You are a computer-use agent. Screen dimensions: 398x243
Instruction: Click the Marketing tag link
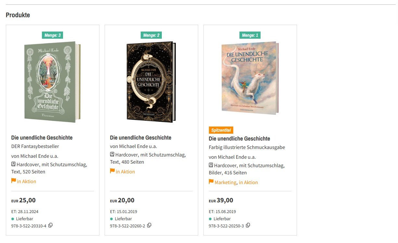tap(225, 182)
